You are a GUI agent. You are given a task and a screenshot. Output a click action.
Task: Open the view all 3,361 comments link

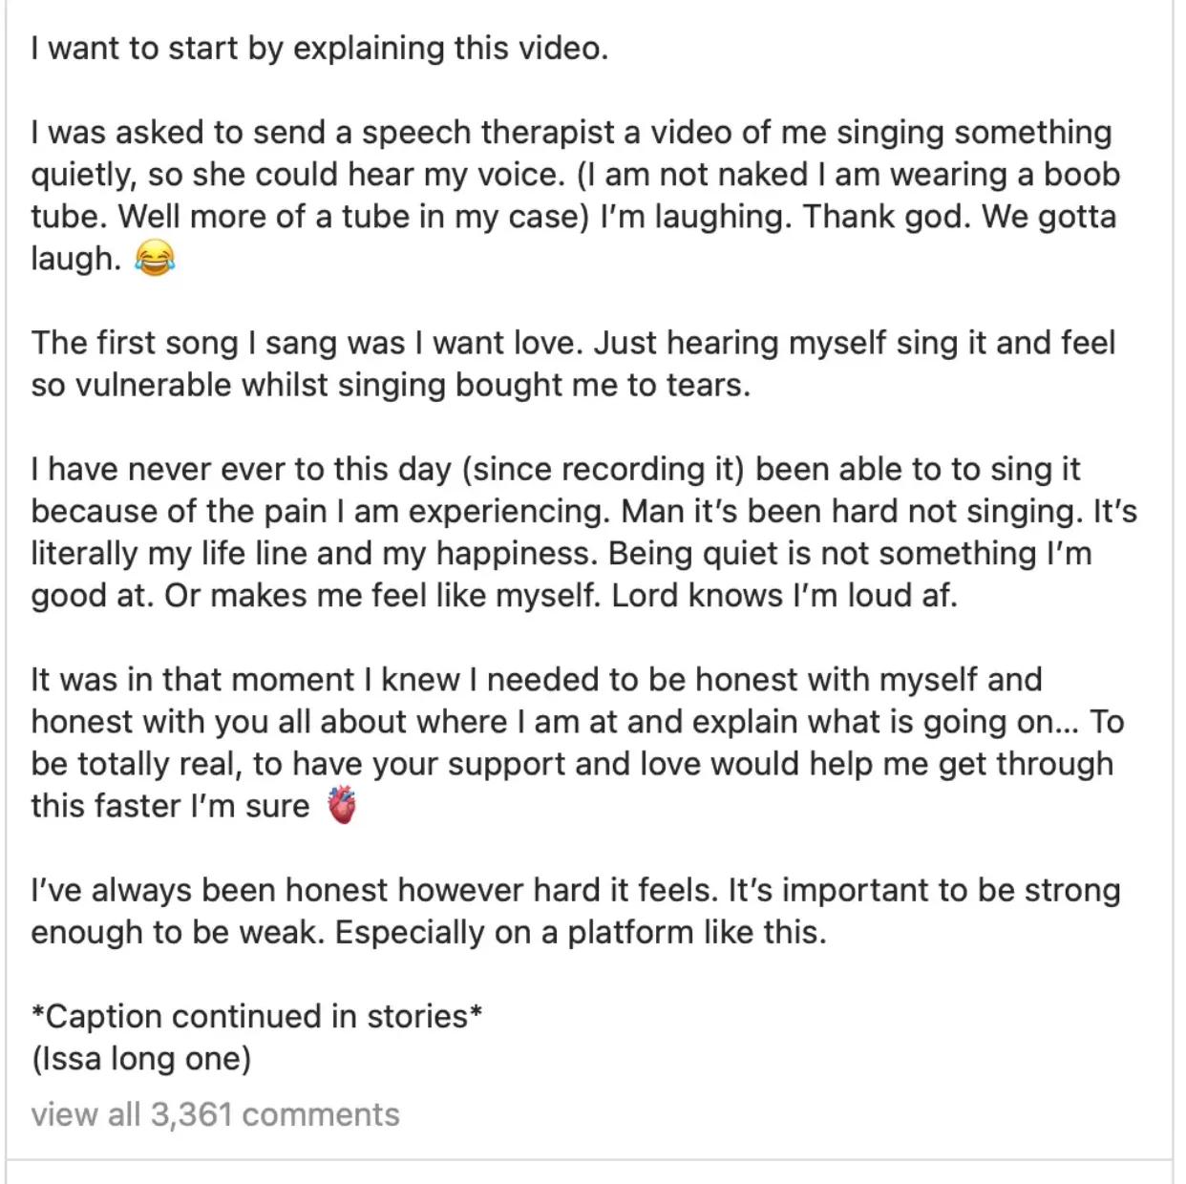(215, 1114)
